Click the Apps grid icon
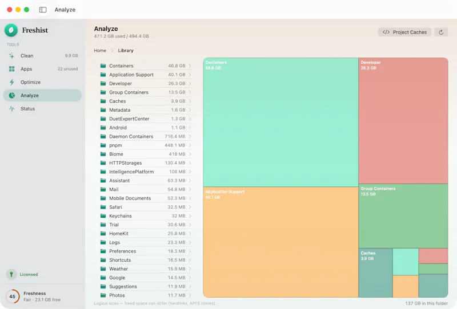 11,69
